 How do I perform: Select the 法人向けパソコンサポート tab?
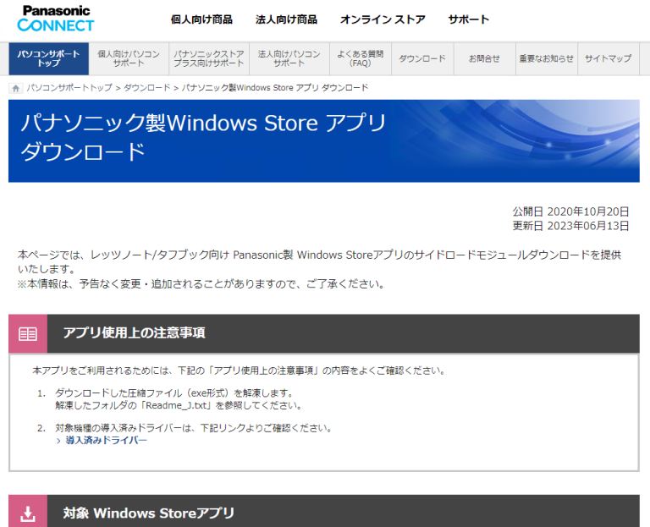[x=289, y=58]
